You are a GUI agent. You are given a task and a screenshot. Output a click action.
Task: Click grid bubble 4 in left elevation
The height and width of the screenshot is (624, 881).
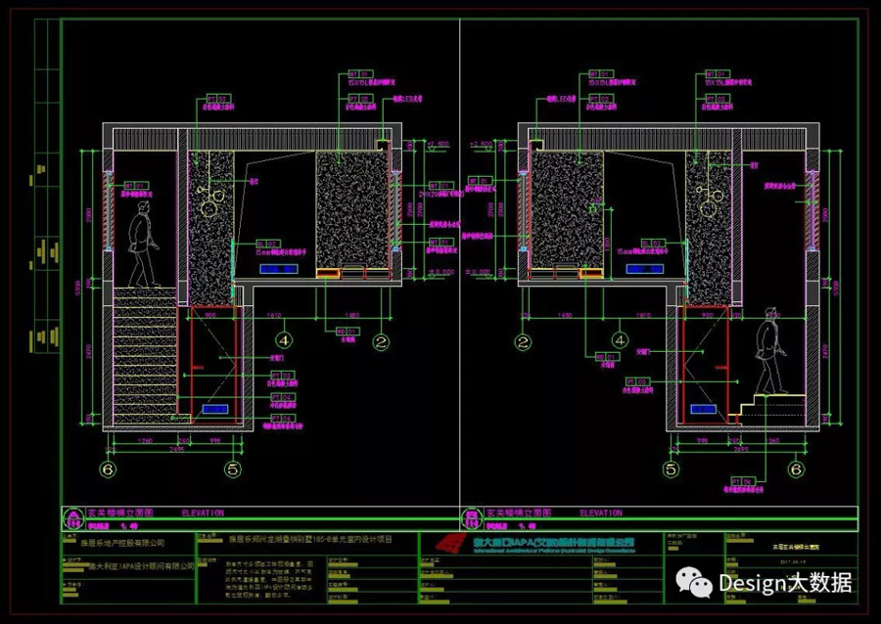284,341
